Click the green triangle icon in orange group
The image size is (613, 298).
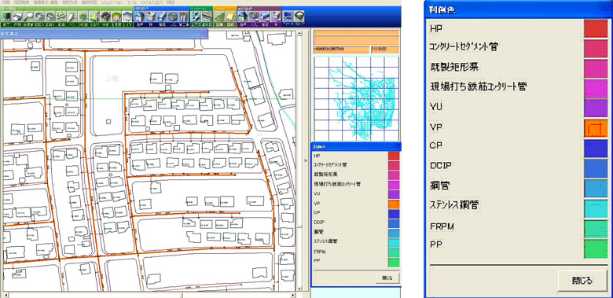[220, 16]
